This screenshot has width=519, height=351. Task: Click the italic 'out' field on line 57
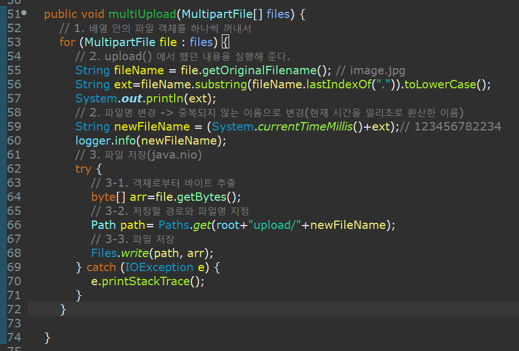tap(132, 98)
